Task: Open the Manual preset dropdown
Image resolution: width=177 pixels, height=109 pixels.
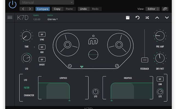Action: [x=47, y=2]
